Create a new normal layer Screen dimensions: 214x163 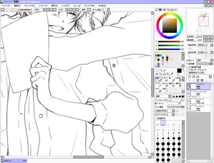190,77
